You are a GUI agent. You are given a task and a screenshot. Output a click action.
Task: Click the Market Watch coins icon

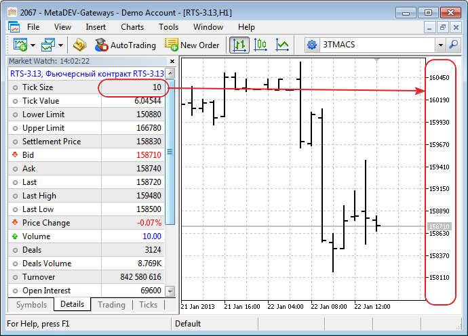pos(80,45)
